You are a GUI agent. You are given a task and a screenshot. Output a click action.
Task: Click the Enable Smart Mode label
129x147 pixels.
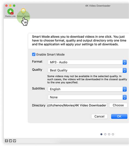pyautogui.click(x=50, y=54)
